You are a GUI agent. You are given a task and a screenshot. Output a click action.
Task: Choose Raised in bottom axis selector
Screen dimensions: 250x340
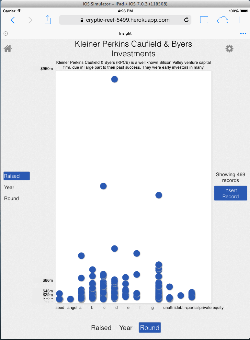101,328
